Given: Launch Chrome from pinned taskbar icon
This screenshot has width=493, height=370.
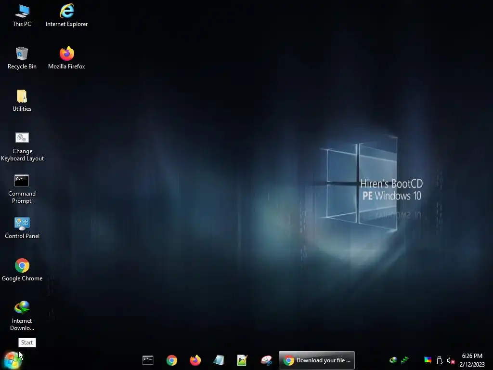Looking at the screenshot, I should coord(172,360).
